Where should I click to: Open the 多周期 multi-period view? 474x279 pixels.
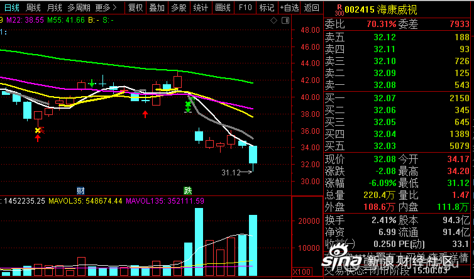[79, 8]
